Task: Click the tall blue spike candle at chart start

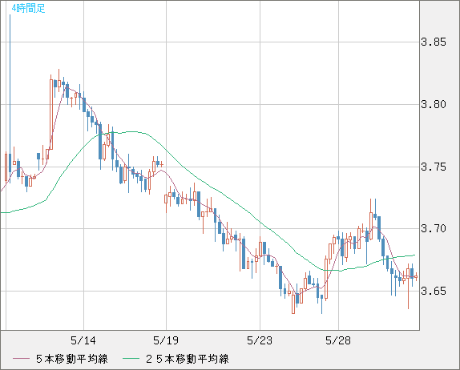Action: click(10, 99)
